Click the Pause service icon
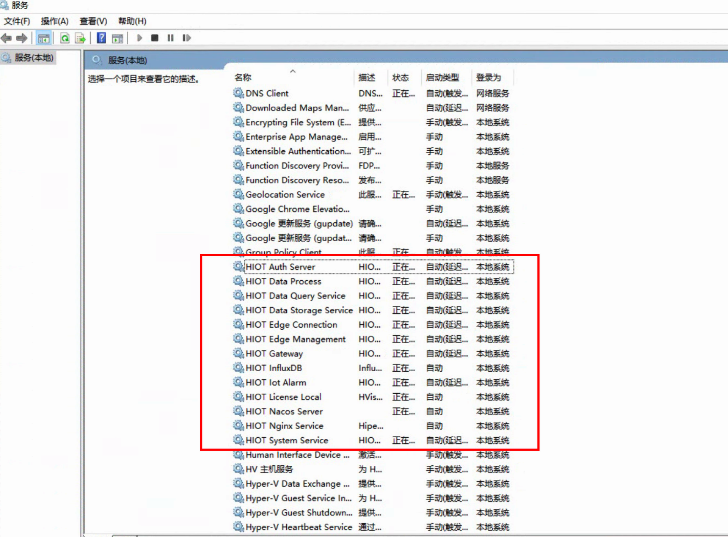This screenshot has height=537, width=728. [171, 38]
